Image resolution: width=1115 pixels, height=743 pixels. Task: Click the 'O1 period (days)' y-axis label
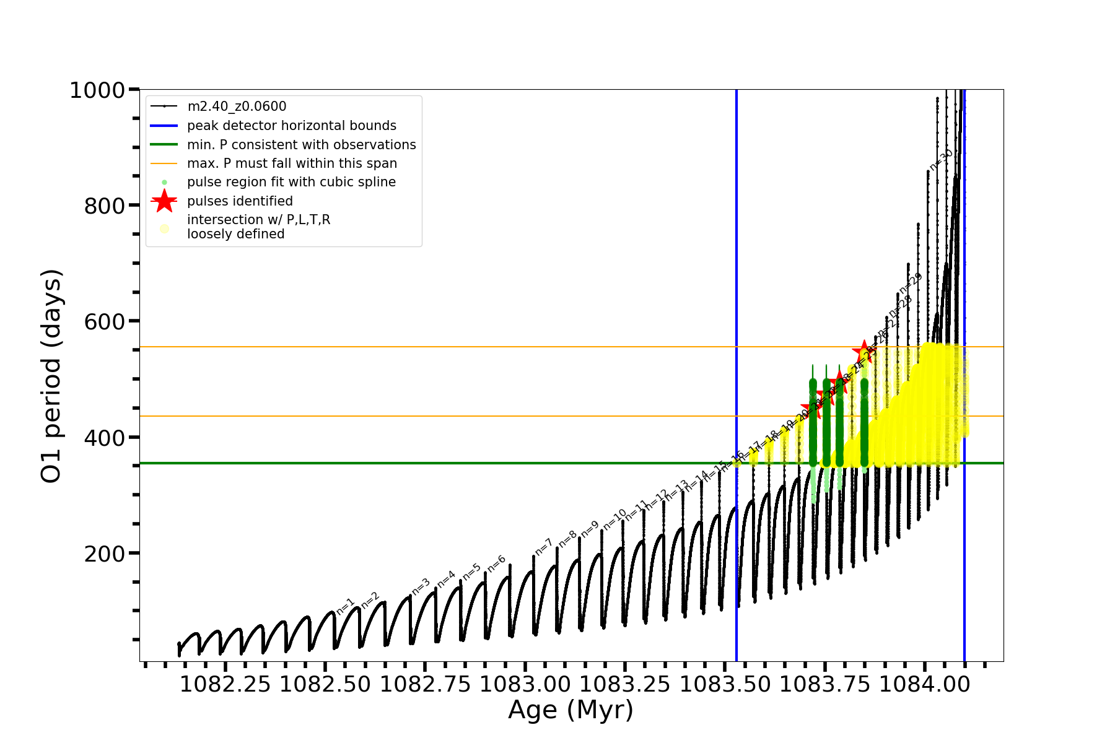[x=51, y=376]
